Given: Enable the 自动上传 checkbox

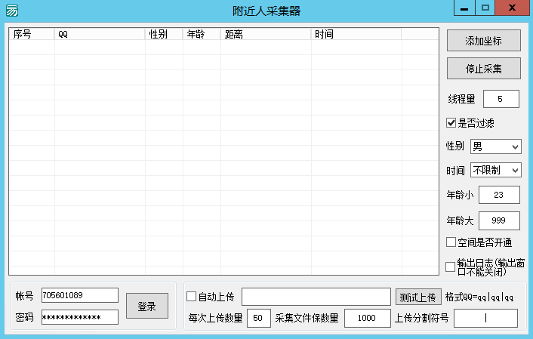Looking at the screenshot, I should point(191,296).
